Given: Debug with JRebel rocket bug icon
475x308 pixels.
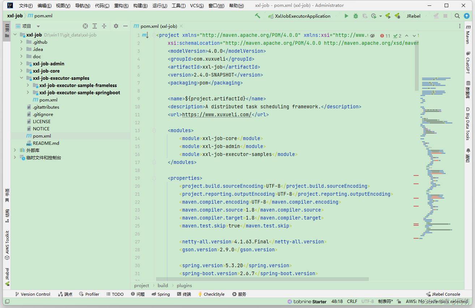Looking at the screenshot, I should point(397,16).
